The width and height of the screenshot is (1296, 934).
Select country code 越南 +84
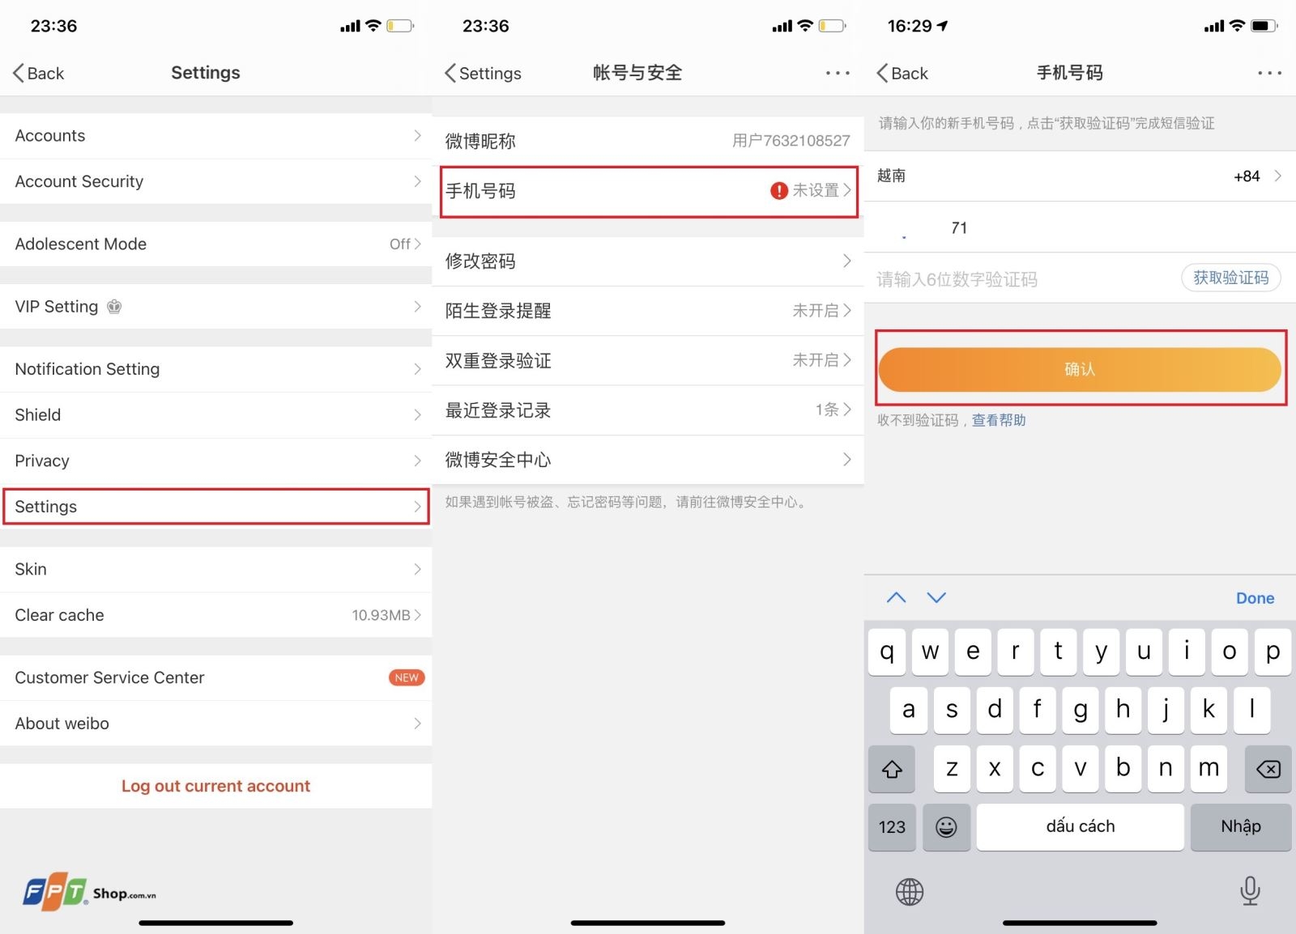pyautogui.click(x=1080, y=176)
